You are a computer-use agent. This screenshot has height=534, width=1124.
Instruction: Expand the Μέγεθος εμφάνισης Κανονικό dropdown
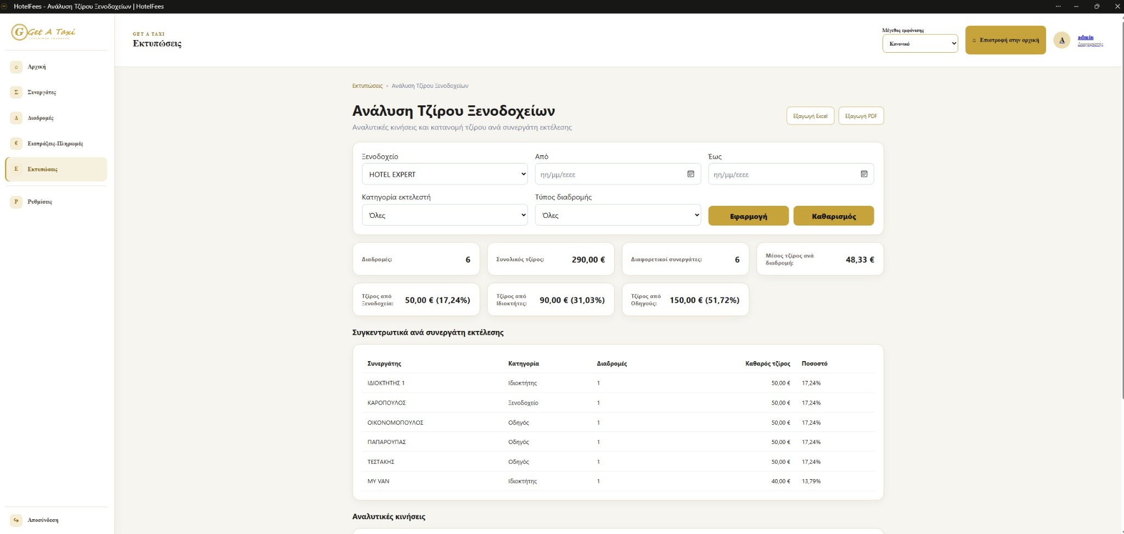click(x=920, y=43)
